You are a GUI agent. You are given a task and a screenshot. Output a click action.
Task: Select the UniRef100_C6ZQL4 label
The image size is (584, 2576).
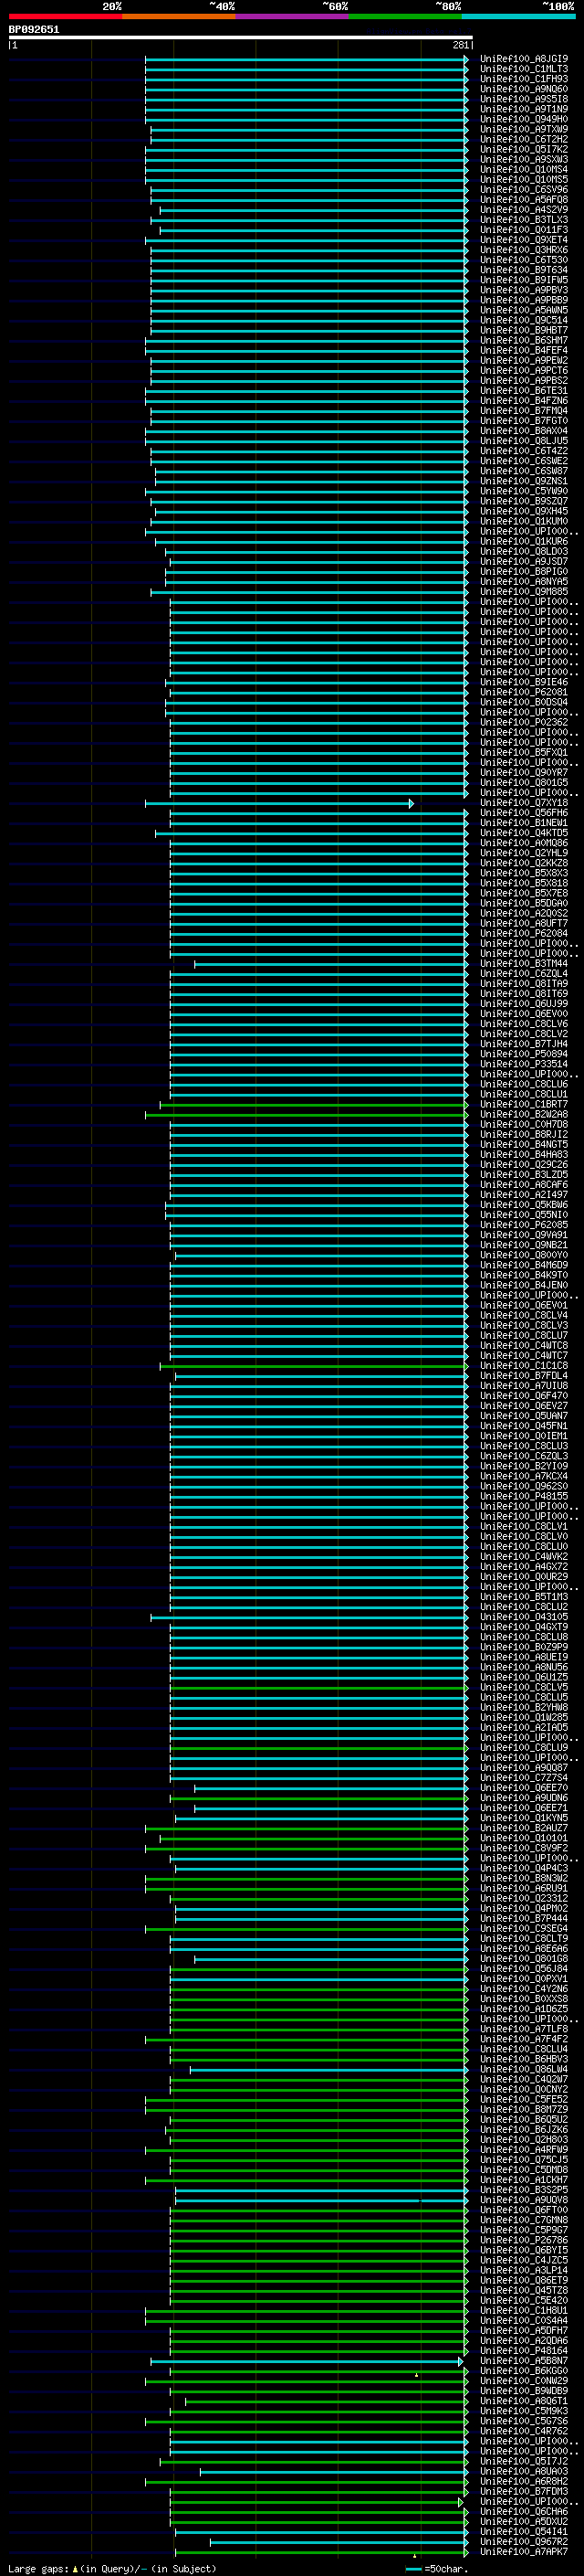[x=524, y=974]
